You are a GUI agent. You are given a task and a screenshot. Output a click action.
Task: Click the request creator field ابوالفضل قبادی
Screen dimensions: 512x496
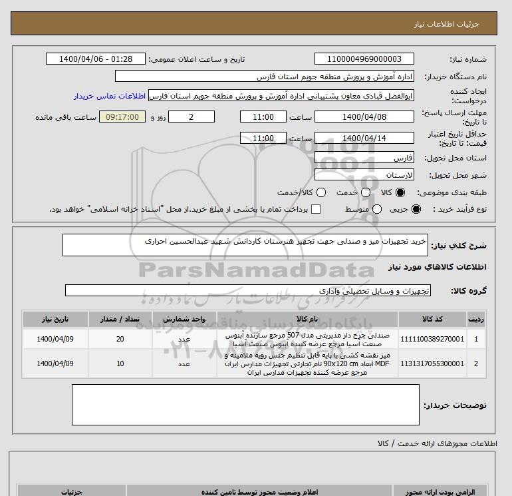281,96
